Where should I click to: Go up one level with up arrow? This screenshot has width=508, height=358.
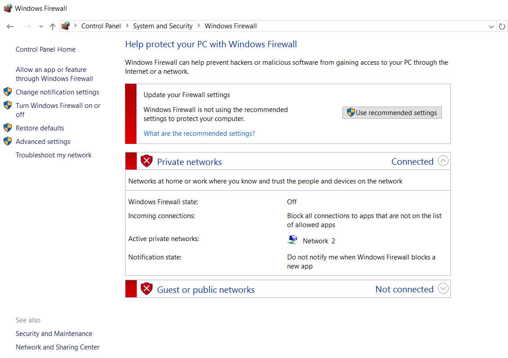pyautogui.click(x=53, y=27)
